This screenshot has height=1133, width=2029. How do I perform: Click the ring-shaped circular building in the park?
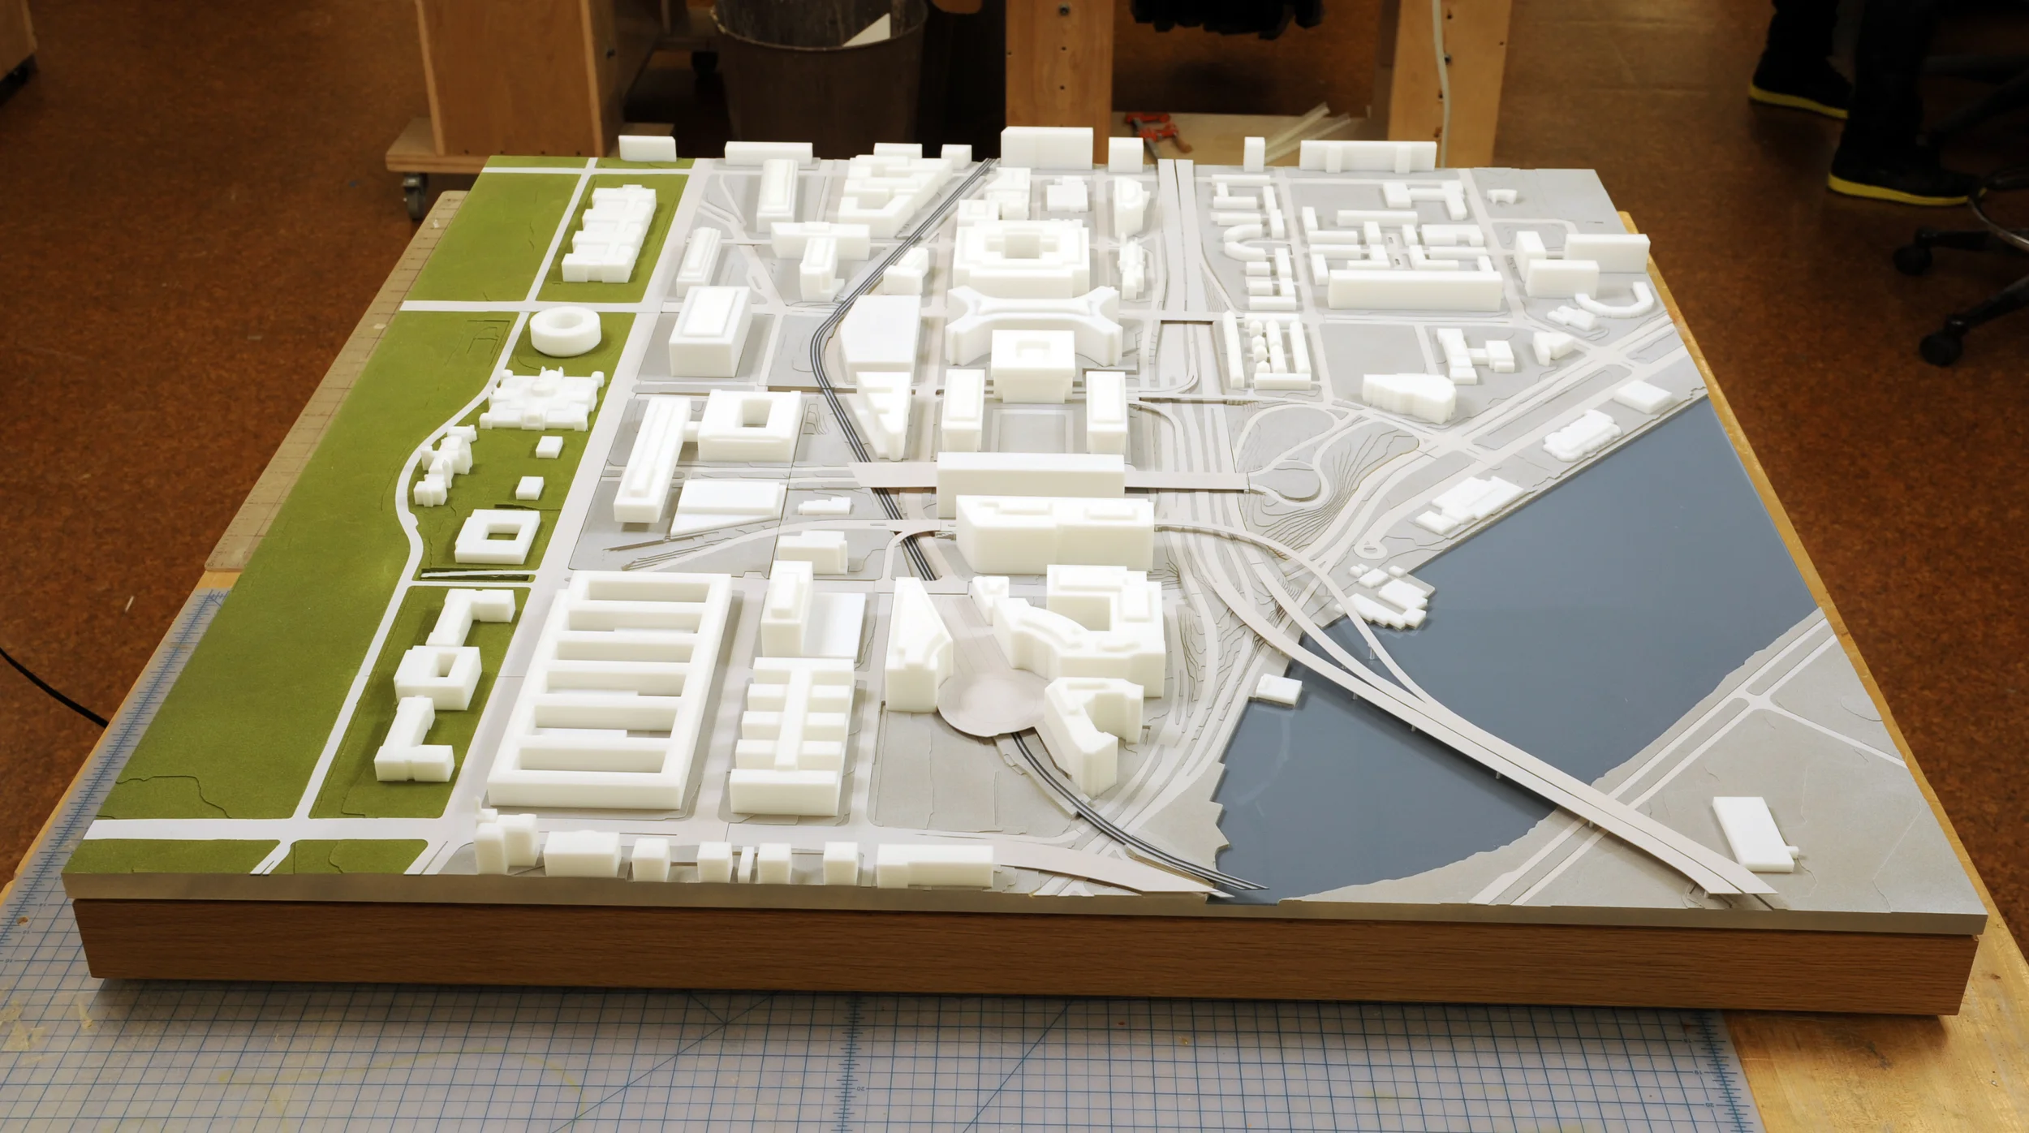tap(565, 331)
